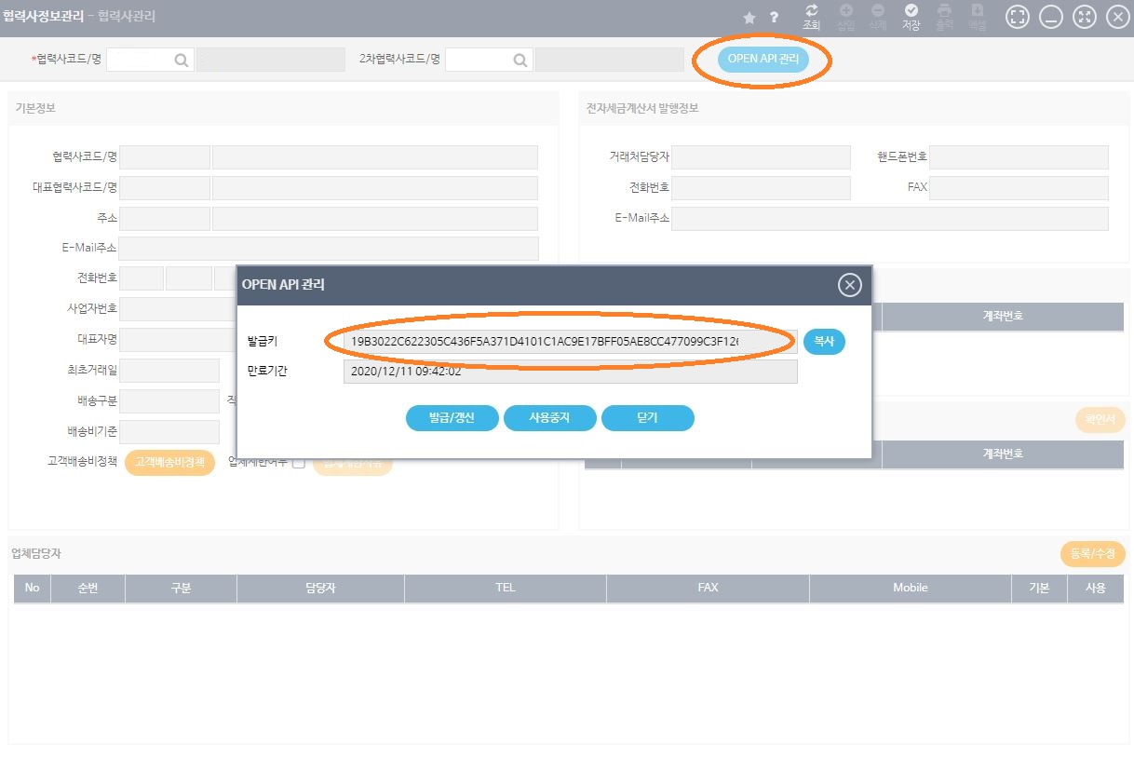Search 협력사코드 with the magnifier icon
The height and width of the screenshot is (759, 1134).
pyautogui.click(x=182, y=60)
